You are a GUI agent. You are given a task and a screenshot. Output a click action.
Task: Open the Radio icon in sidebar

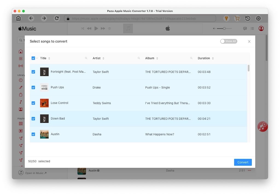(x=21, y=66)
